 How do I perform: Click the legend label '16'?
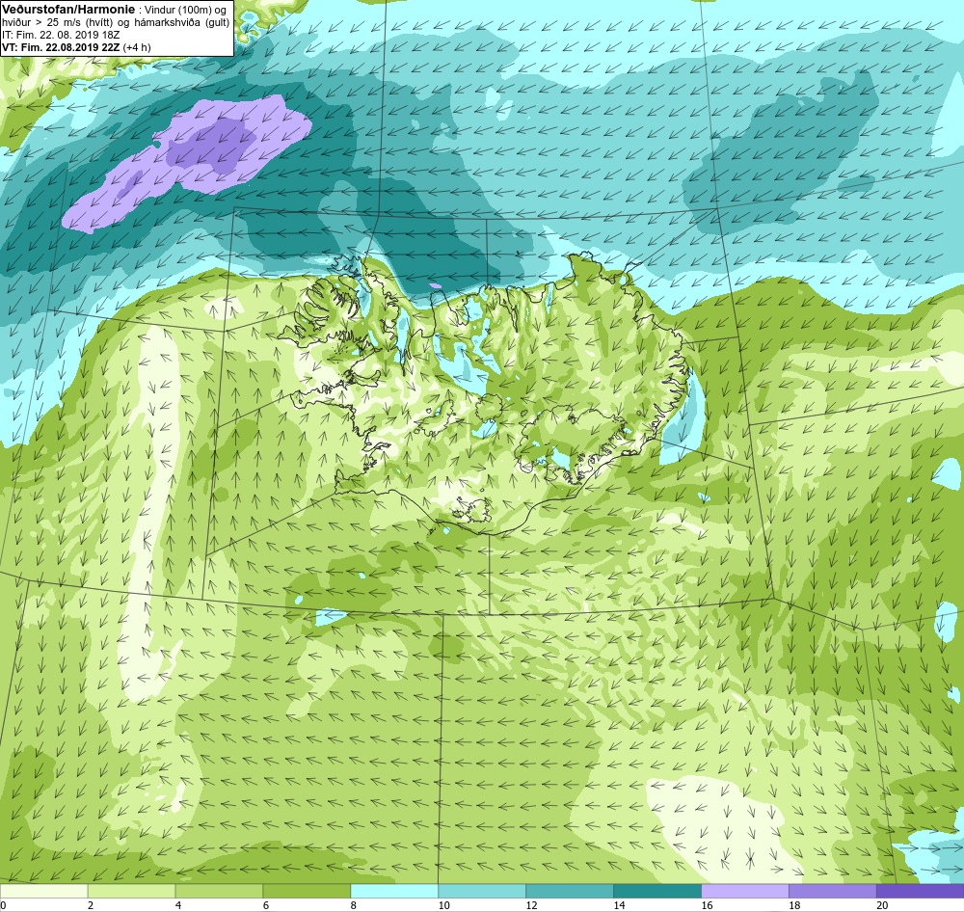click(707, 905)
